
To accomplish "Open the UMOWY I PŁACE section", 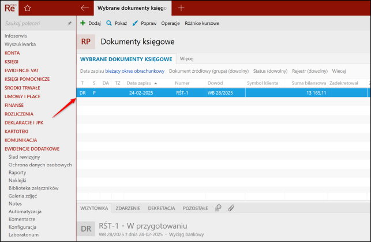I will (x=23, y=96).
